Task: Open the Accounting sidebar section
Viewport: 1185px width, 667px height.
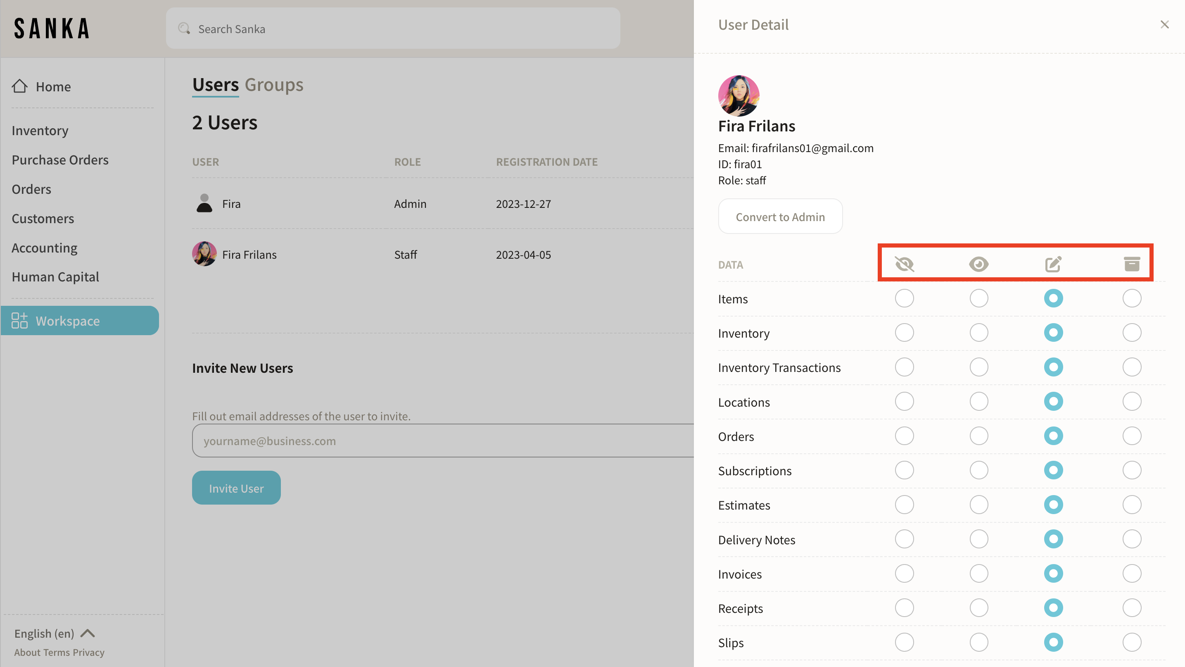Action: [x=44, y=248]
